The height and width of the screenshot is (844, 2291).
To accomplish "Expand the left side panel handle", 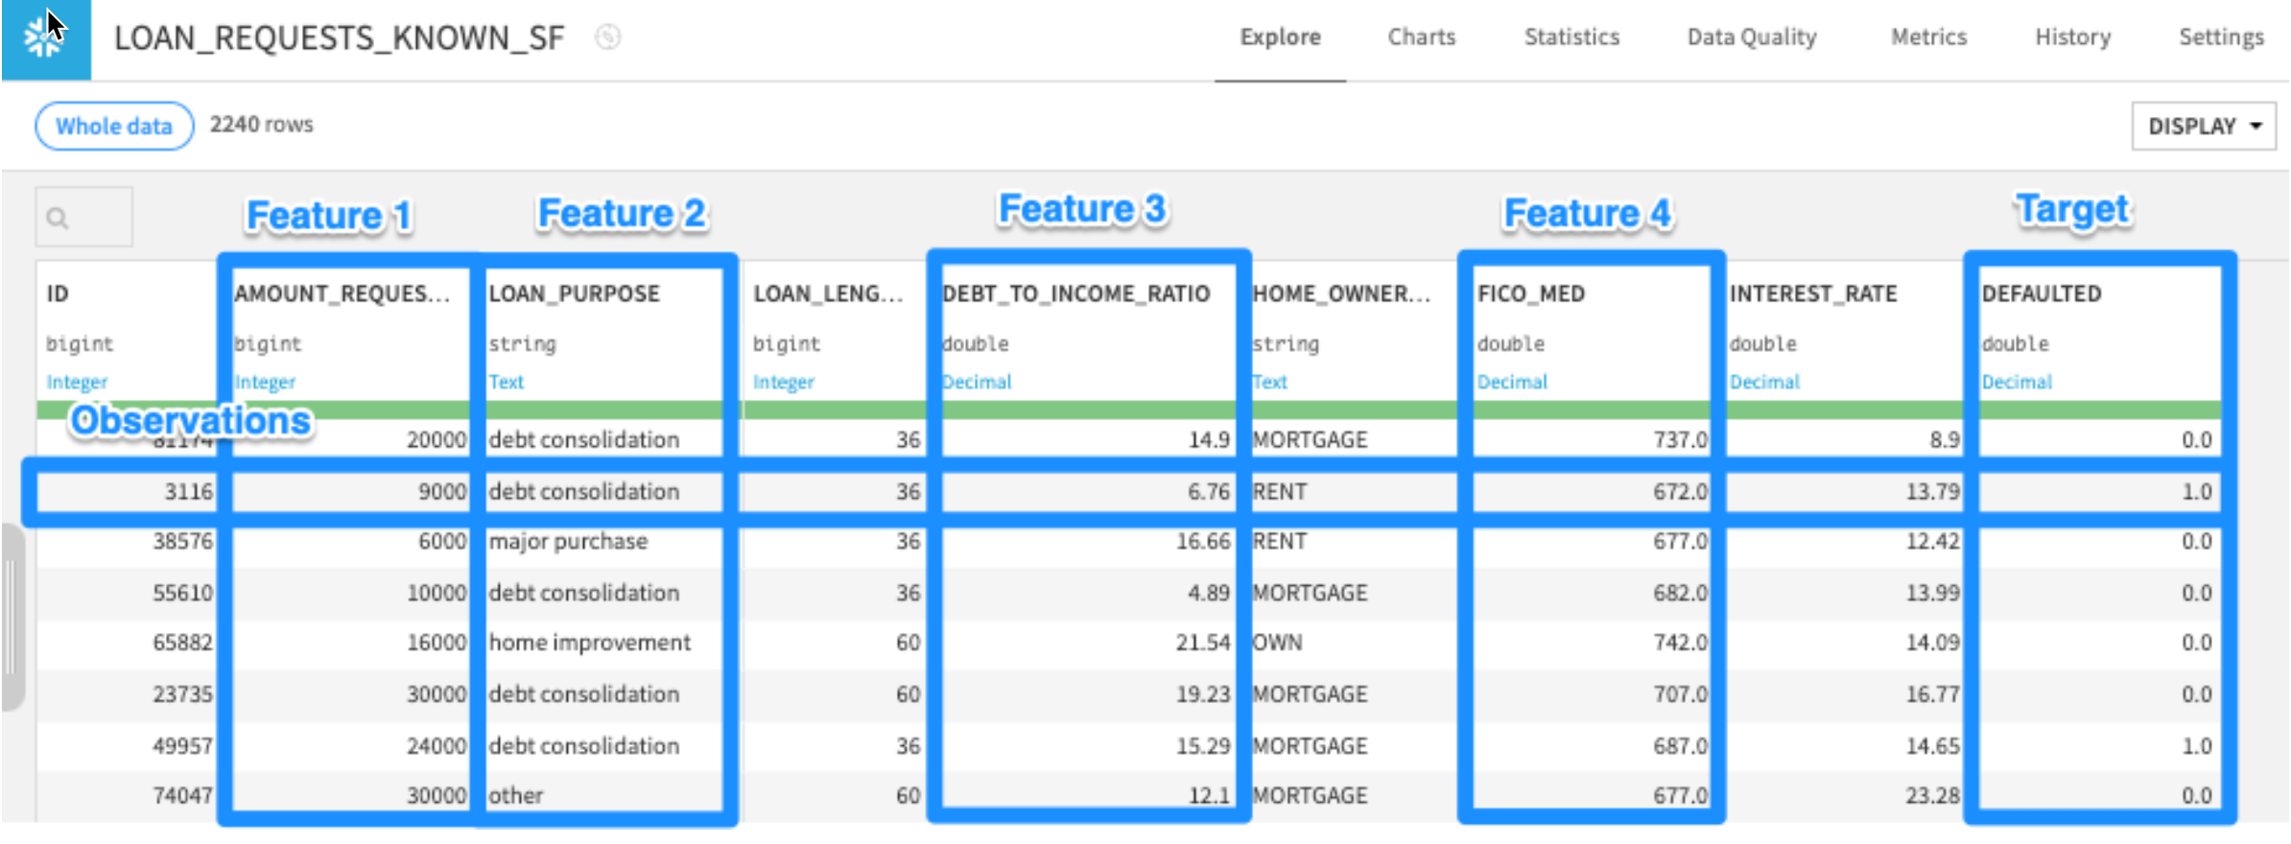I will tap(11, 617).
